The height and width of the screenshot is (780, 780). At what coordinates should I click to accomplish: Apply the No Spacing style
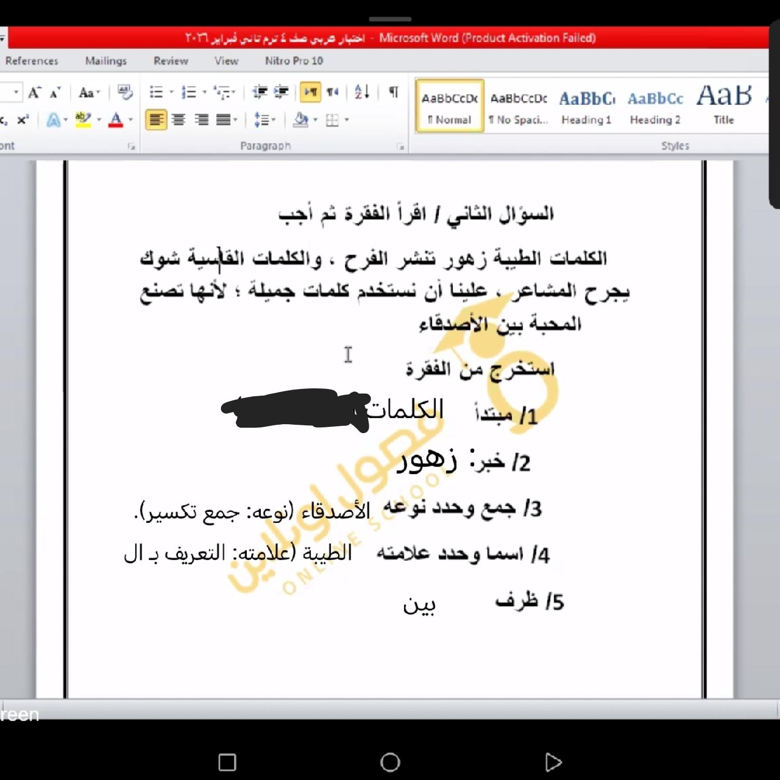coord(518,107)
